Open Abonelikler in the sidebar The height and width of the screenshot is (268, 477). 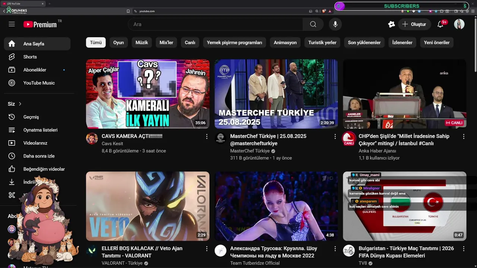(37, 70)
